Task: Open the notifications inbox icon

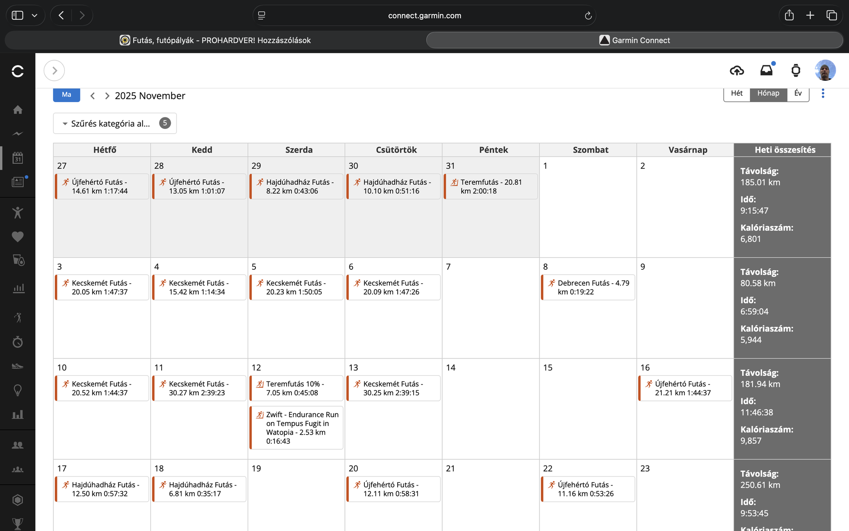Action: [x=766, y=70]
